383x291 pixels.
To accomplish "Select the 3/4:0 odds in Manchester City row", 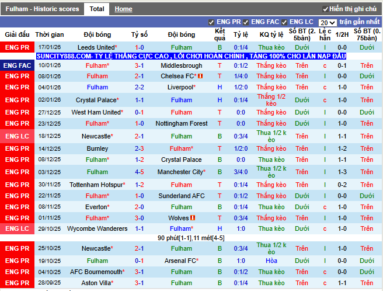I will (241, 172).
